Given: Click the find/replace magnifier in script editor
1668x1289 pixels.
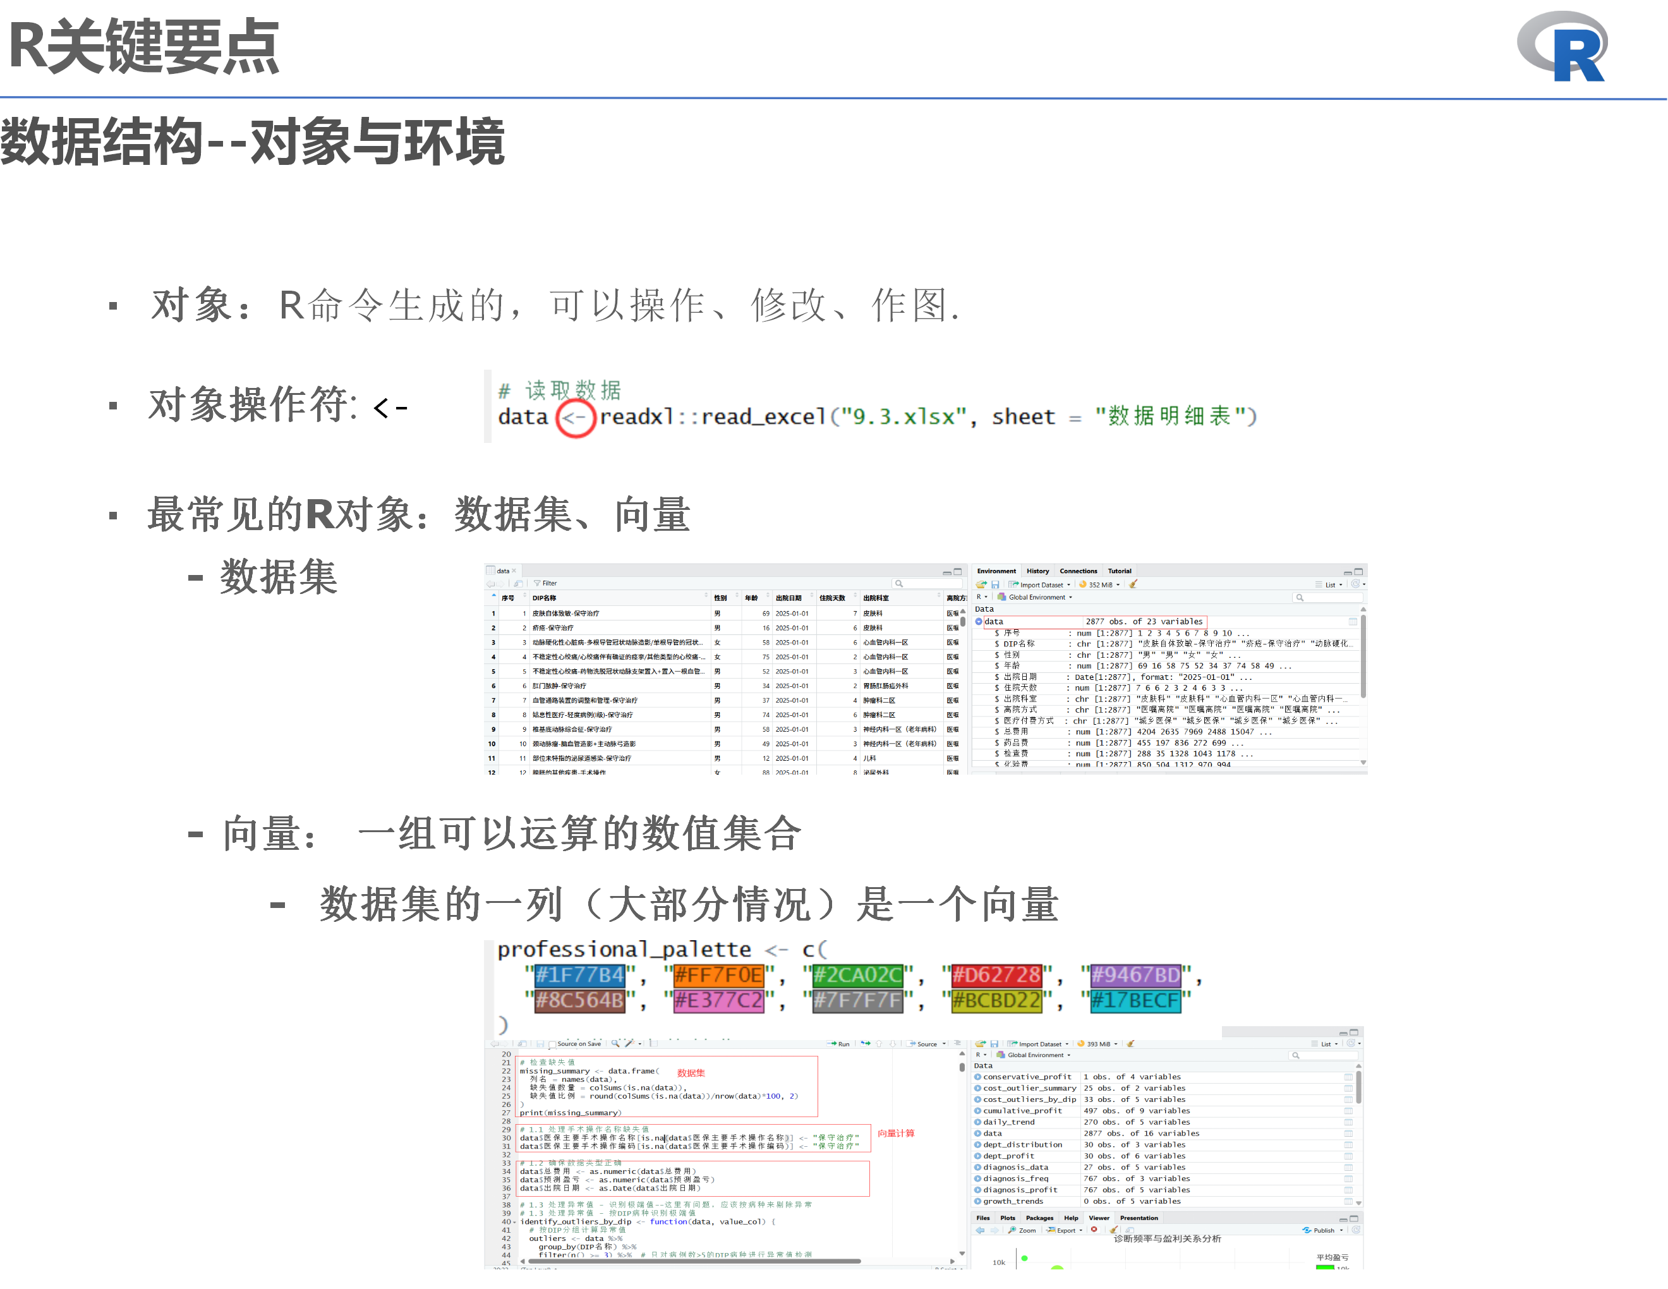Looking at the screenshot, I should point(615,1043).
